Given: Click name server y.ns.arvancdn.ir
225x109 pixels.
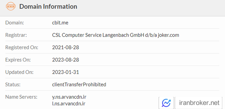Looking at the screenshot, I should point(69,97).
